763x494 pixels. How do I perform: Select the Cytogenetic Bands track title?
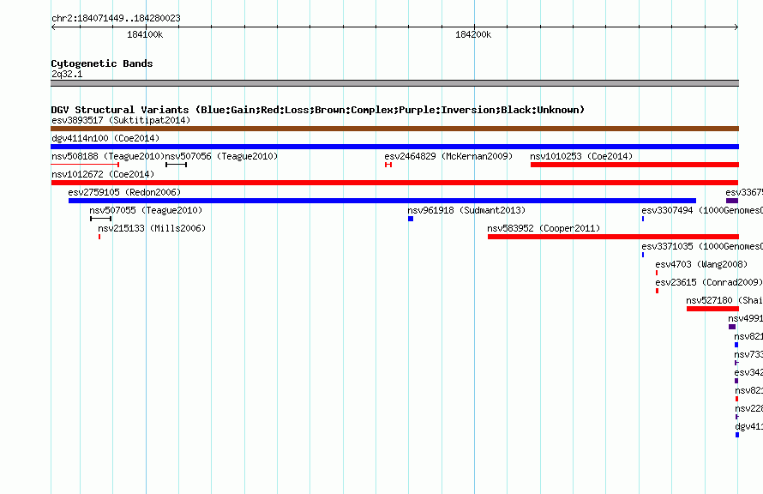tap(102, 63)
